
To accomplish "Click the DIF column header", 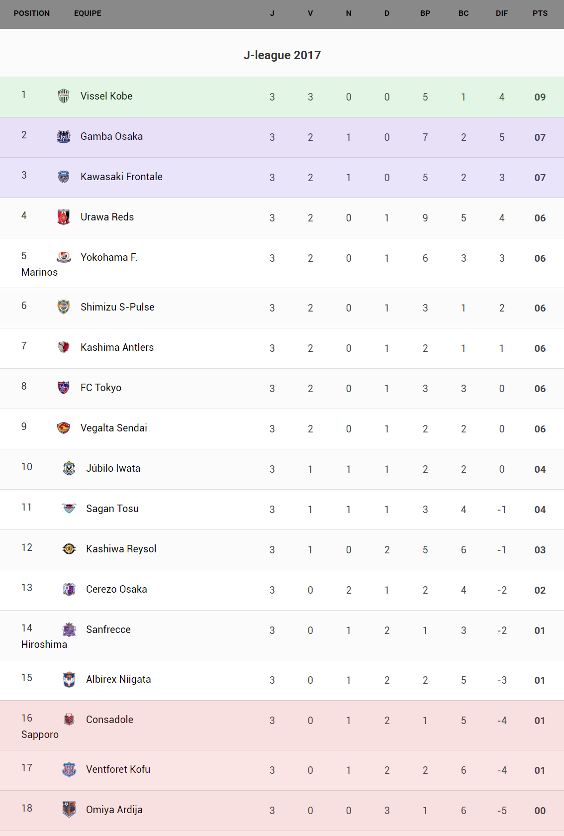I will [501, 13].
